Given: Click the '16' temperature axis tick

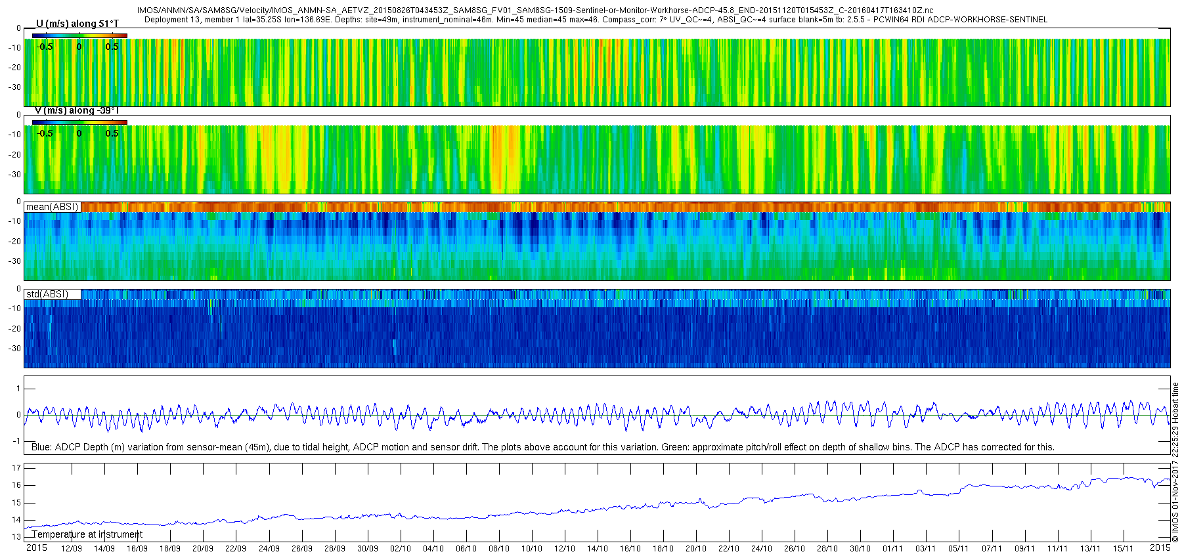Looking at the screenshot, I should pos(16,485).
